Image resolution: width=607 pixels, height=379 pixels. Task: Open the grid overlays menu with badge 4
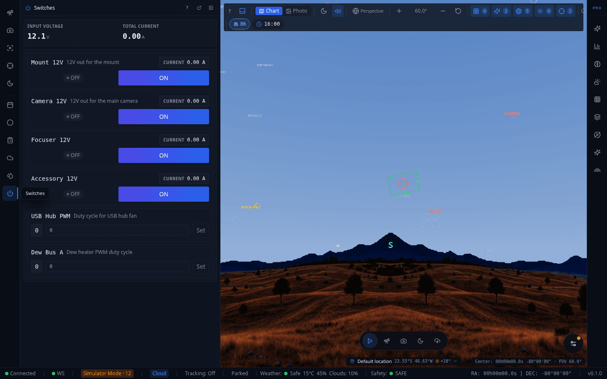pyautogui.click(x=480, y=11)
